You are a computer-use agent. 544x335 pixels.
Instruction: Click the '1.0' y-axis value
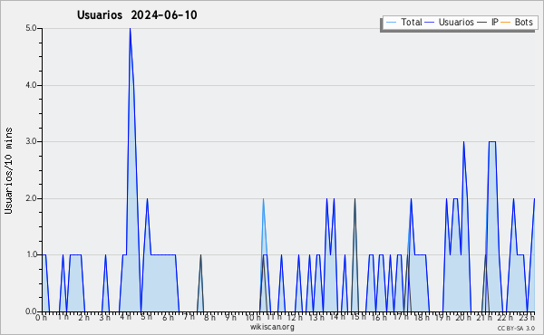click(x=31, y=255)
